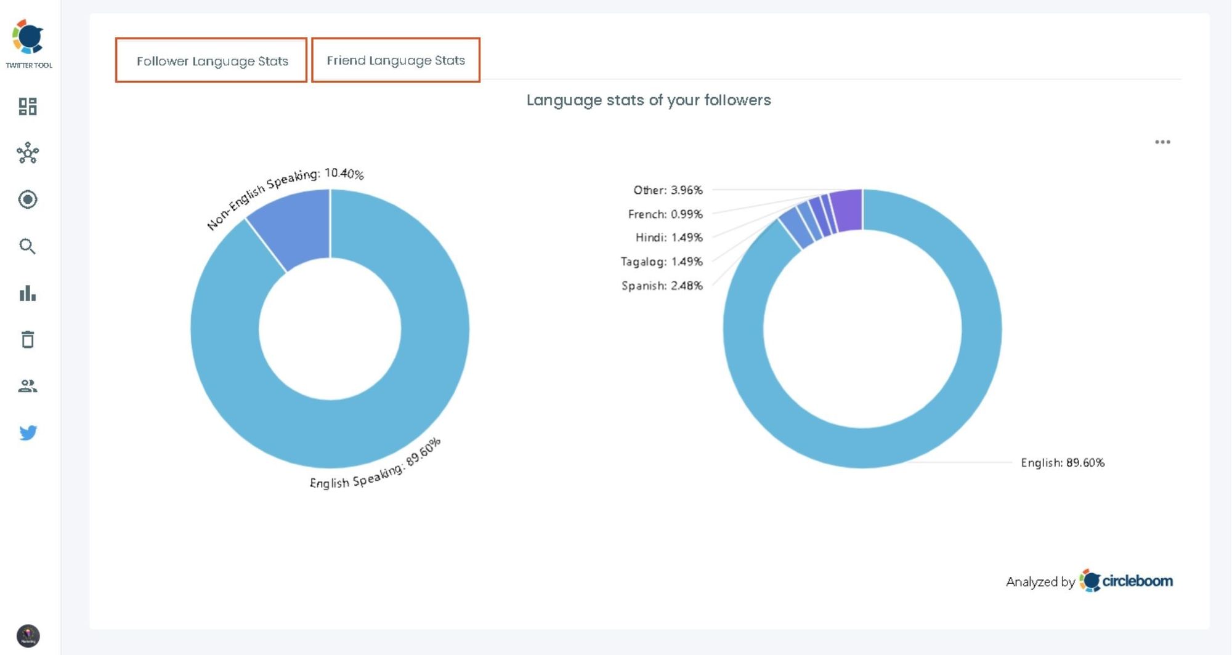Click the circular target icon in sidebar

tap(27, 200)
